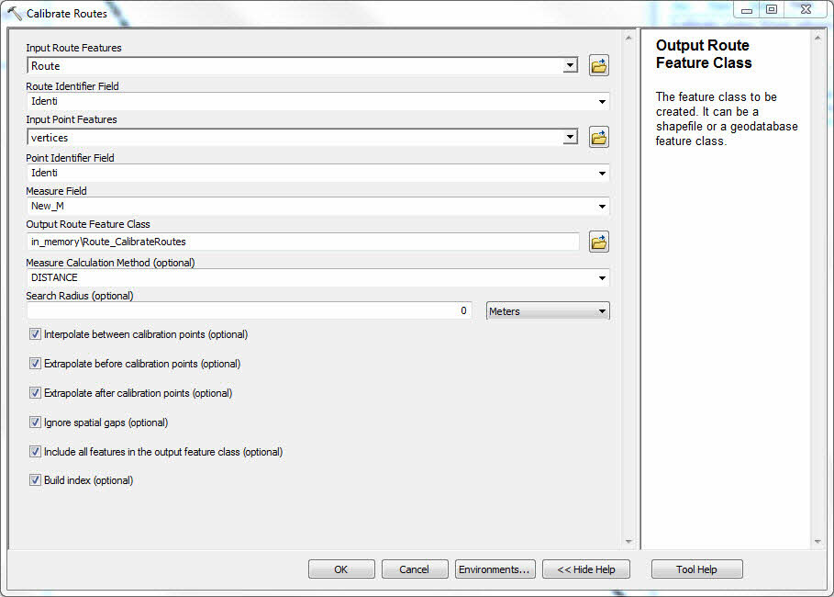Click the Calibrate Routes tool icon
This screenshot has height=597, width=834.
pyautogui.click(x=15, y=13)
